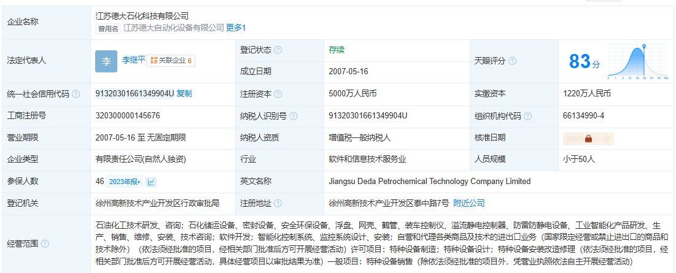676x273 pixels.
Task: Select industry 软件和信息技术服务业
Action: (x=367, y=160)
